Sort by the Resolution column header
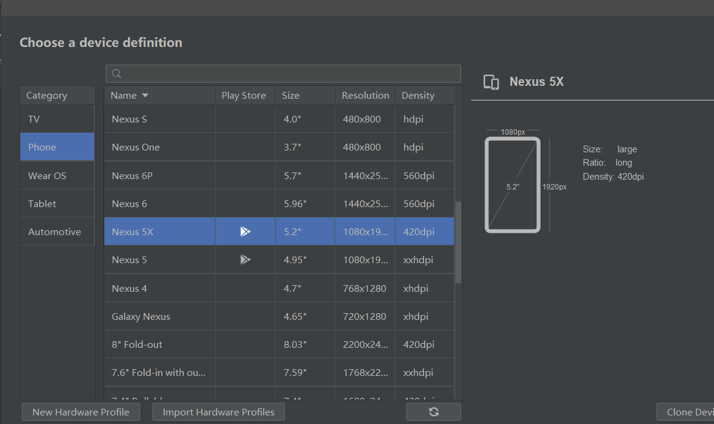 (x=365, y=96)
